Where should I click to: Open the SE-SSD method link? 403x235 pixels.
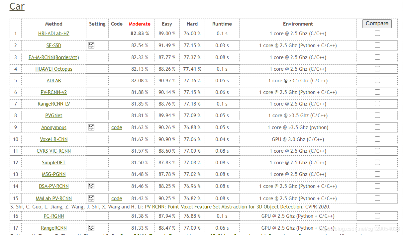(54, 45)
